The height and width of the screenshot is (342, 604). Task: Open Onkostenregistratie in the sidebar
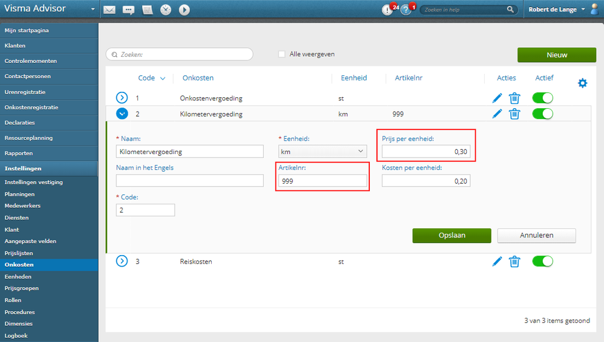pos(49,108)
